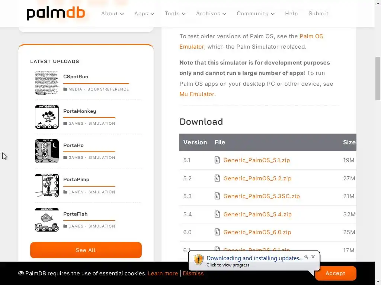Image resolution: width=381 pixels, height=285 pixels.
Task: Click the update shield warning icon
Action: pyautogui.click(x=198, y=259)
